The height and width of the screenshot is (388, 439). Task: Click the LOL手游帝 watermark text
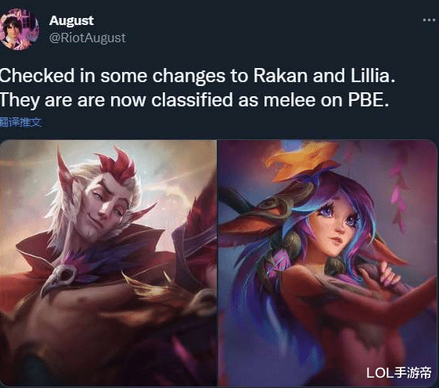click(398, 372)
